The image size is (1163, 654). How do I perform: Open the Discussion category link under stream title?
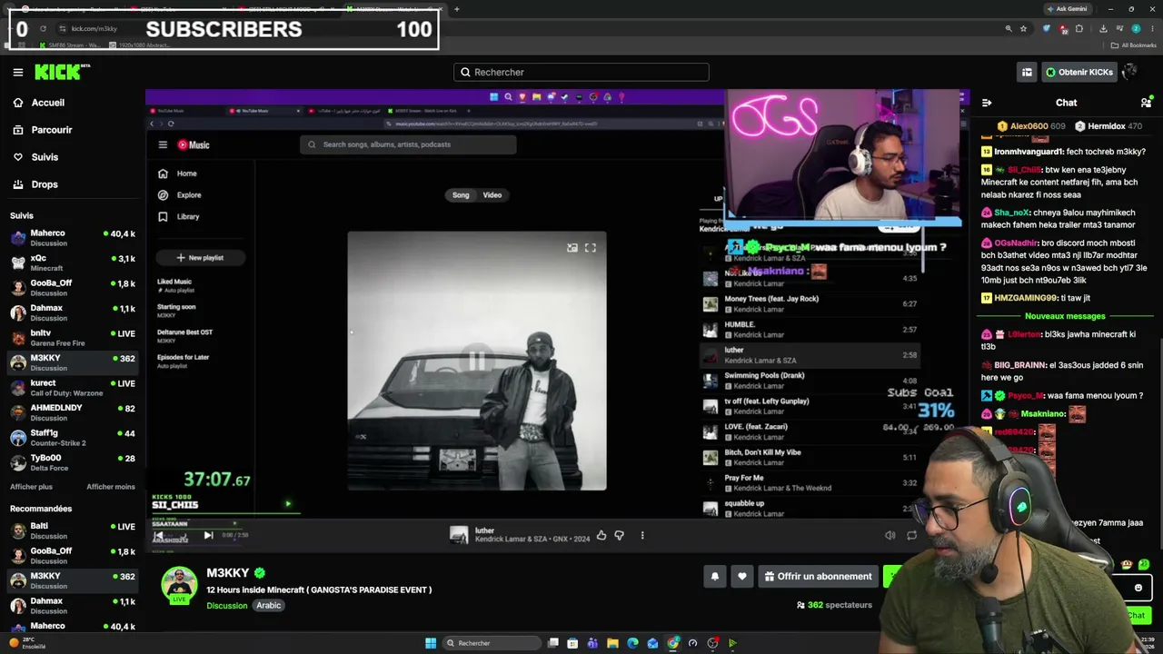pyautogui.click(x=227, y=606)
